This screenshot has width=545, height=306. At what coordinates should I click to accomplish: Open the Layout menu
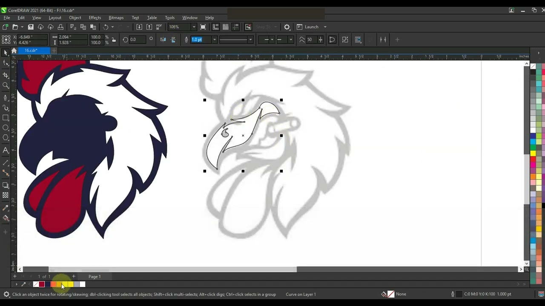click(x=55, y=18)
